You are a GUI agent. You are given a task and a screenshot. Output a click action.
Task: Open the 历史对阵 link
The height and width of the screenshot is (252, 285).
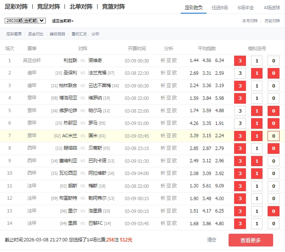pyautogui.click(x=272, y=21)
